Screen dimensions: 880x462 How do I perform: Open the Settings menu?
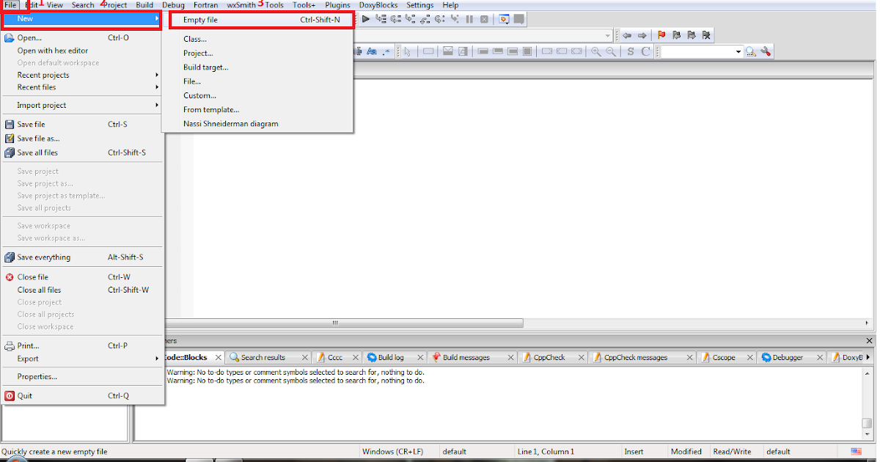click(420, 5)
